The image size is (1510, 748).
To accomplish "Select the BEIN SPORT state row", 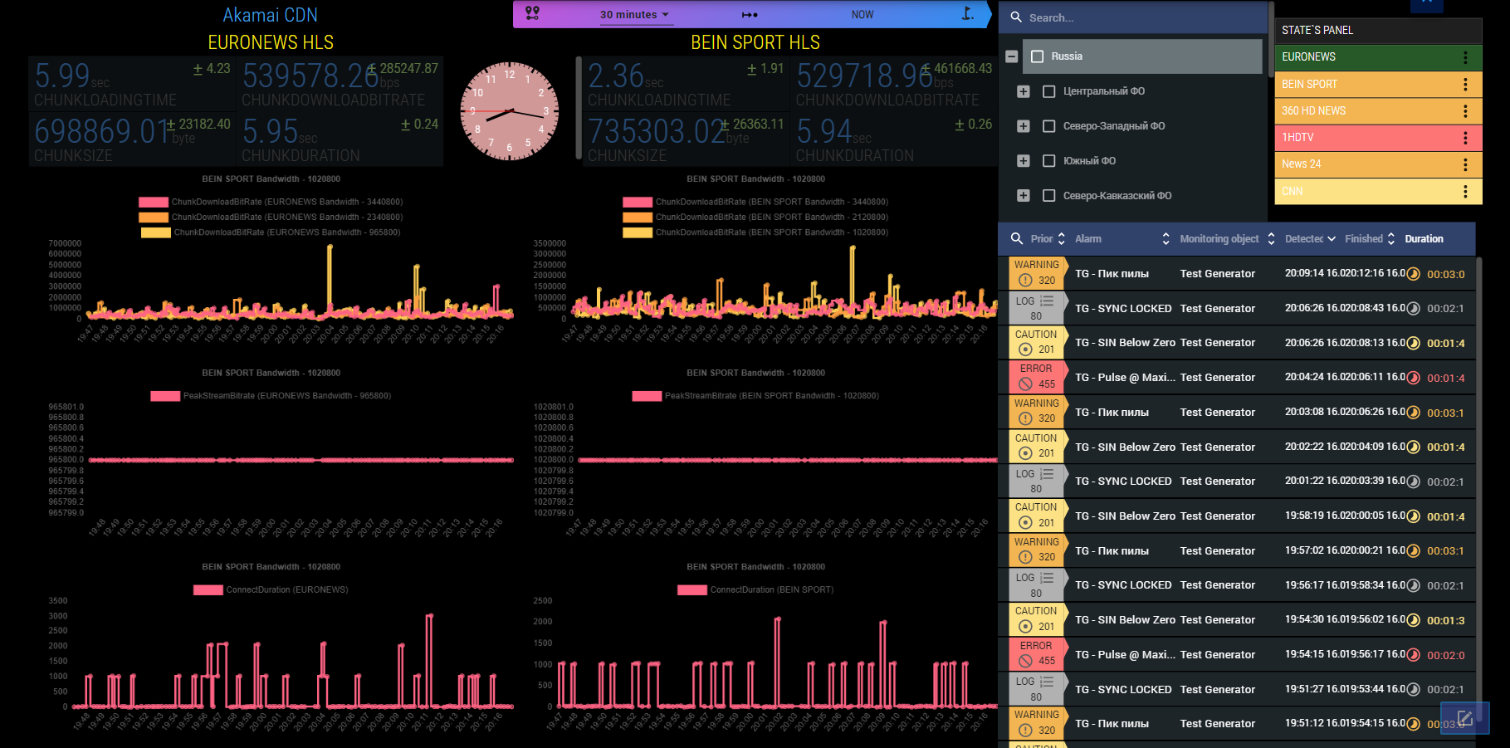I will 1378,84.
